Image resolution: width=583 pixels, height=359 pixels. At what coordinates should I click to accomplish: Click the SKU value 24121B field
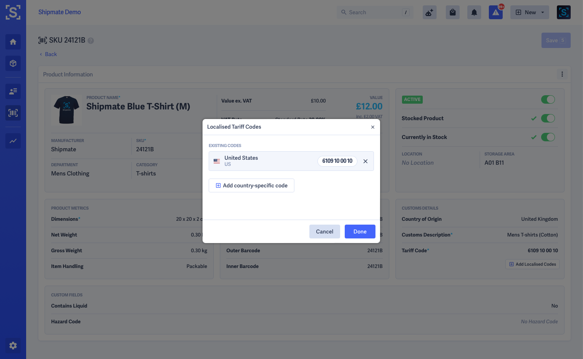[145, 149]
